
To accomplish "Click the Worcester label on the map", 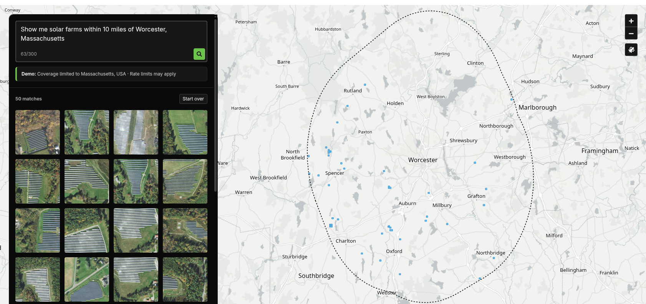I will point(423,160).
